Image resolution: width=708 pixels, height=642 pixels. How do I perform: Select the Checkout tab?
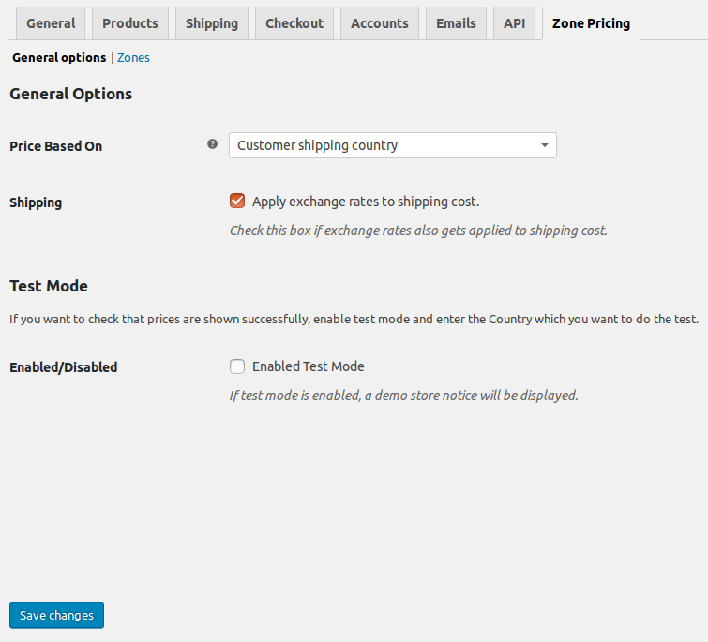[294, 23]
